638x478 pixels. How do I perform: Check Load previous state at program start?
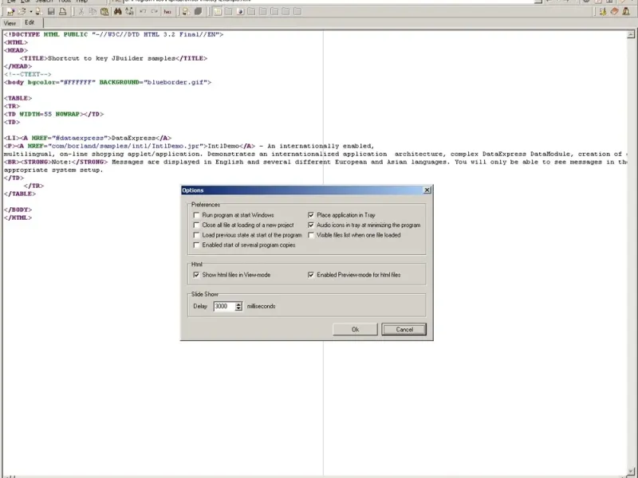[196, 235]
